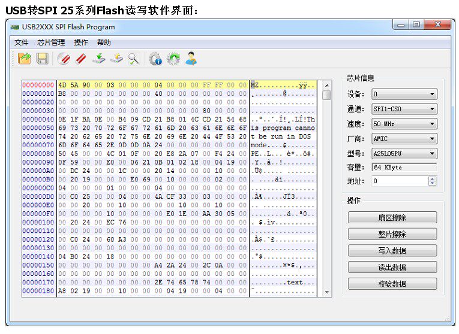
Task: Click ASCII text 'is program canno'
Action: pyautogui.click(x=283, y=128)
